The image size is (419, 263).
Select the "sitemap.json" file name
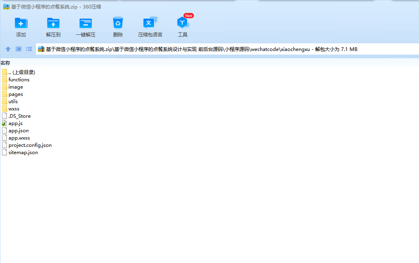pos(23,153)
